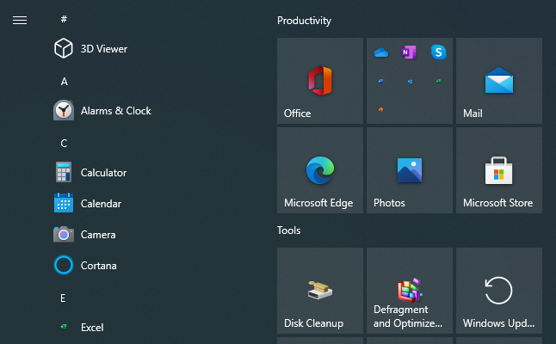Open the Calculator app

click(90, 173)
